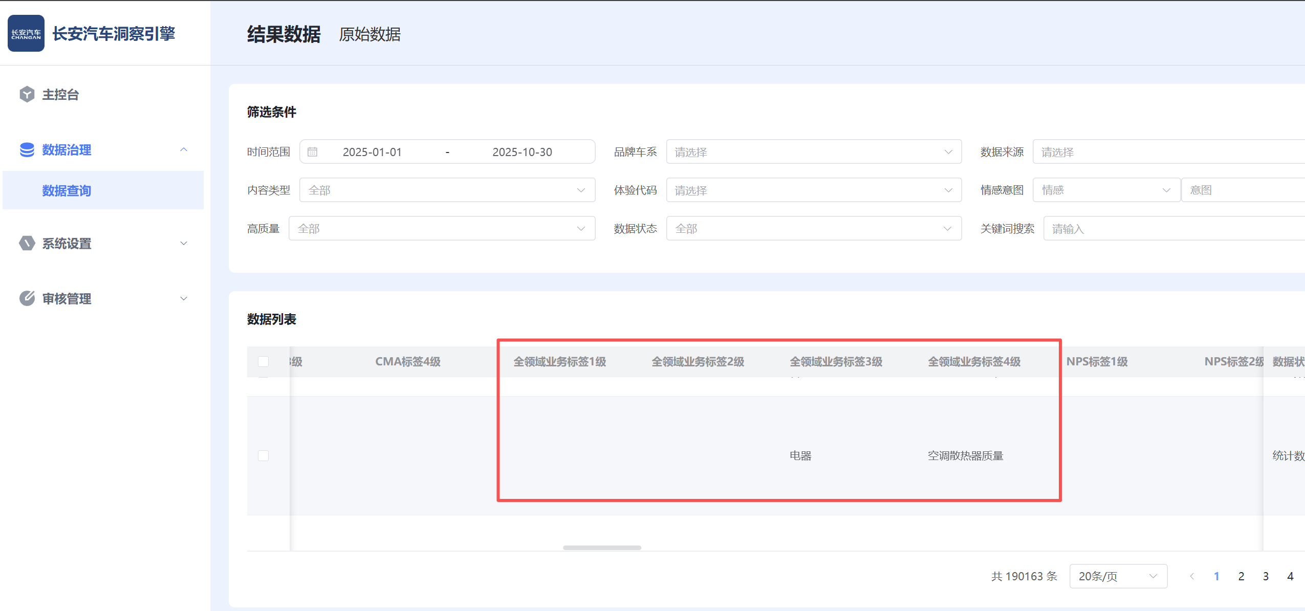This screenshot has height=611, width=1305.
Task: Go to page 2
Action: (x=1241, y=576)
